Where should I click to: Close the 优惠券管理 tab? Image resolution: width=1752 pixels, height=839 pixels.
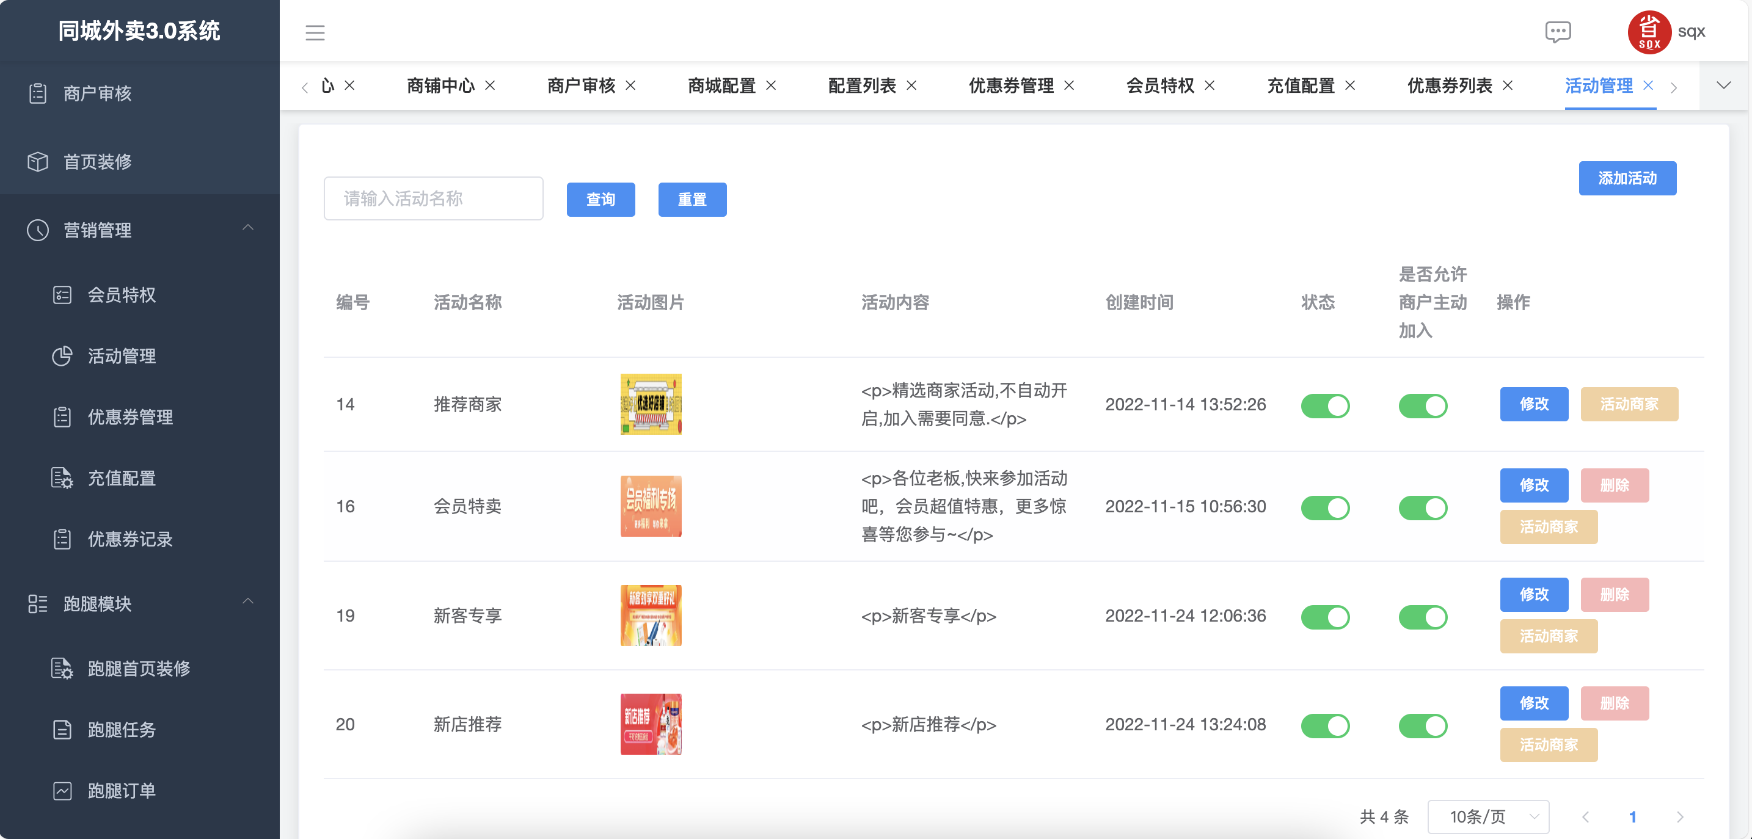(x=1069, y=85)
